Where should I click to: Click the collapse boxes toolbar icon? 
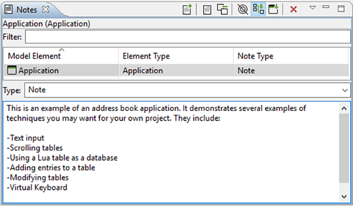pos(222,9)
